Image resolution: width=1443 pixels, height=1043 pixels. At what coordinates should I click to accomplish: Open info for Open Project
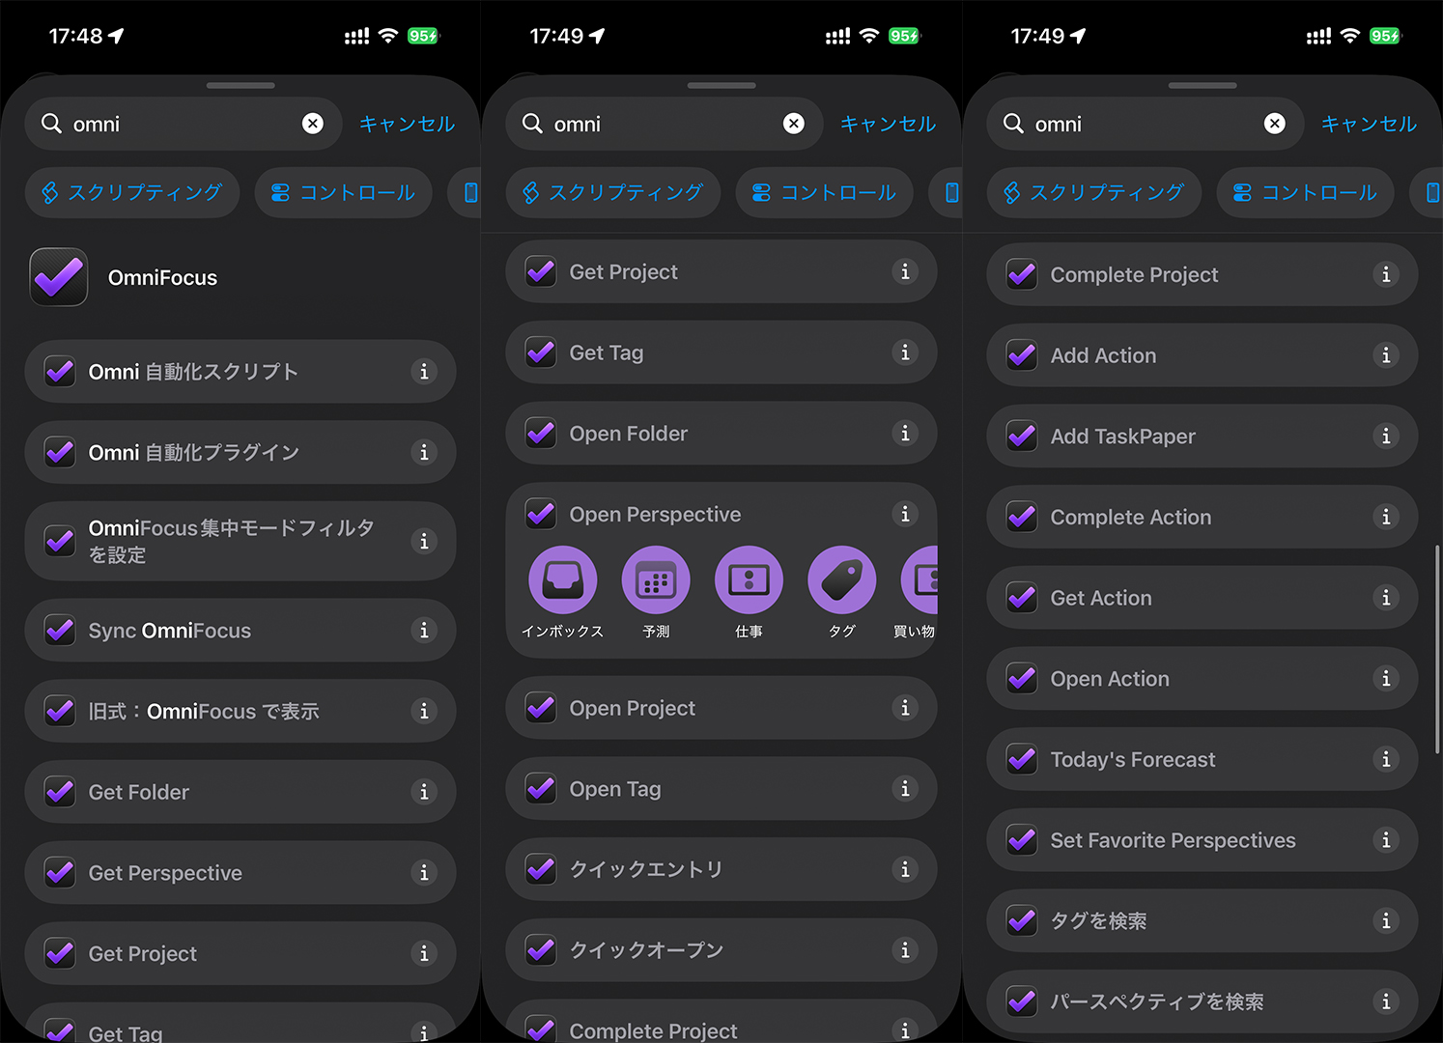click(x=905, y=708)
